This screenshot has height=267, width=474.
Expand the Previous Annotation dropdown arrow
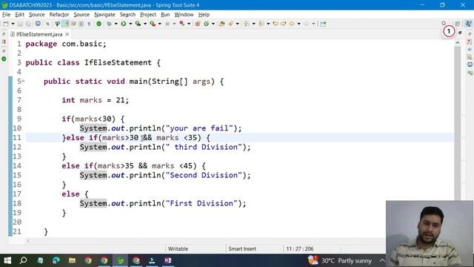(268, 24)
